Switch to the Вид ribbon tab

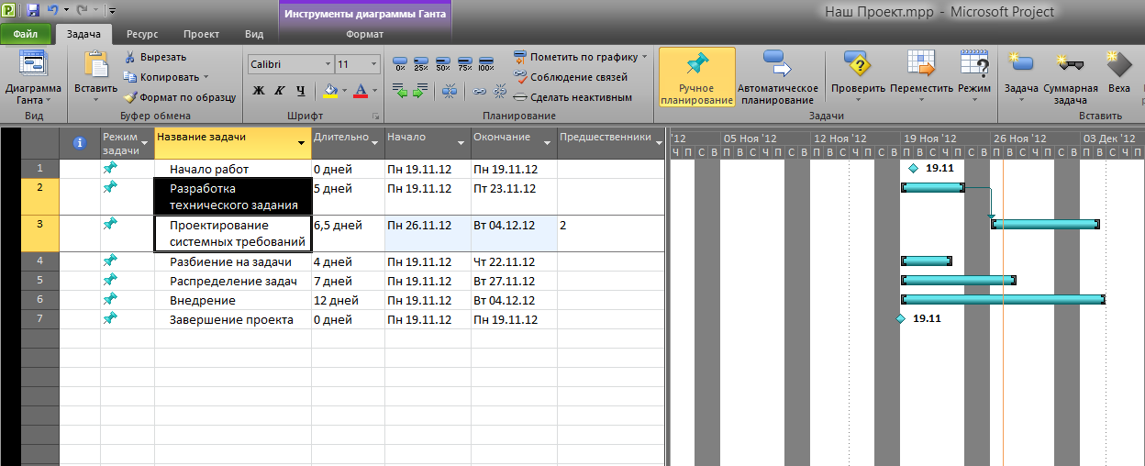254,34
